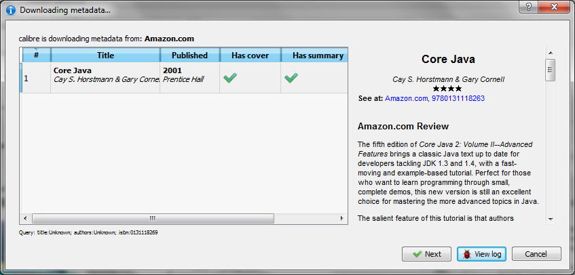Screen dimensions: 575x275
Task: Click the Has summary column header
Action: click(x=314, y=56)
